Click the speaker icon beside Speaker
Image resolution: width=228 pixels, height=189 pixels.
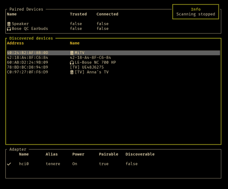click(x=9, y=24)
